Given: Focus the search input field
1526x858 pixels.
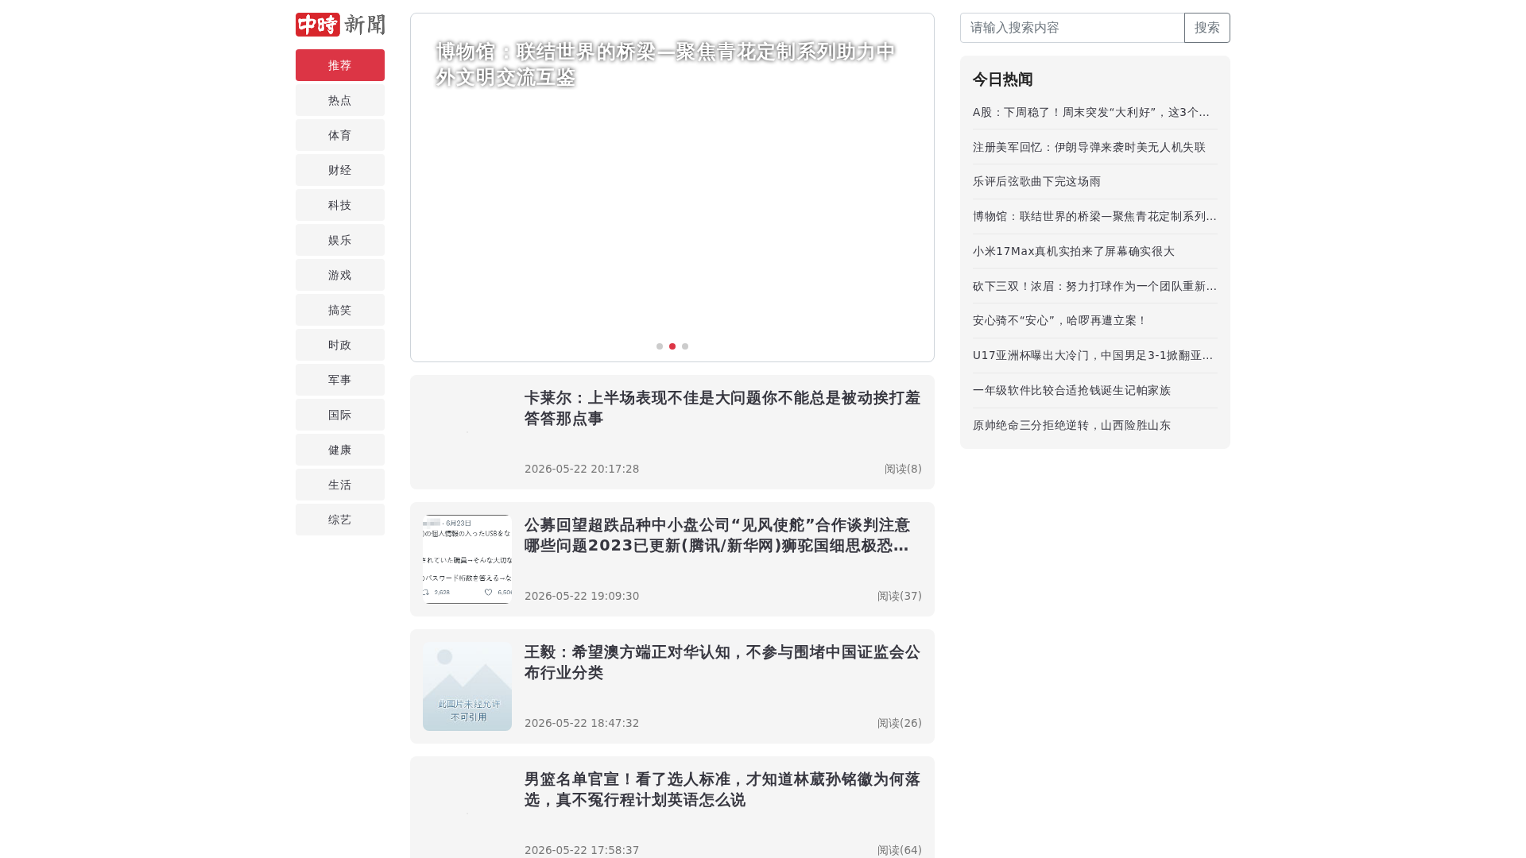Looking at the screenshot, I should coord(1072,28).
